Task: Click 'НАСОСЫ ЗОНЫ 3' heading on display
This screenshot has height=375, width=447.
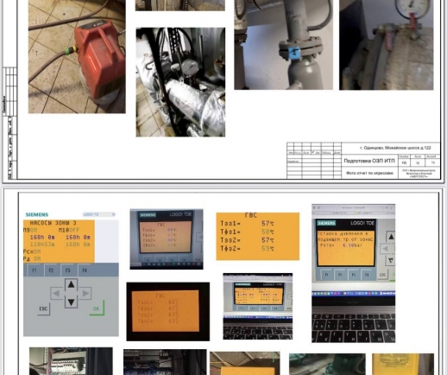Action: point(54,223)
